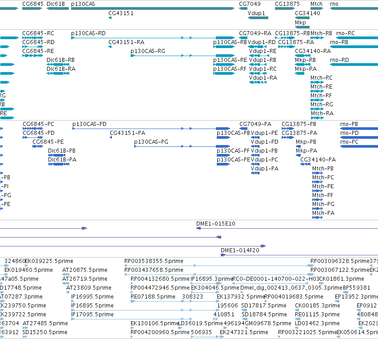Click EST EK130106.5prime
Viewport: 378px width, 339px height.
(154, 323)
